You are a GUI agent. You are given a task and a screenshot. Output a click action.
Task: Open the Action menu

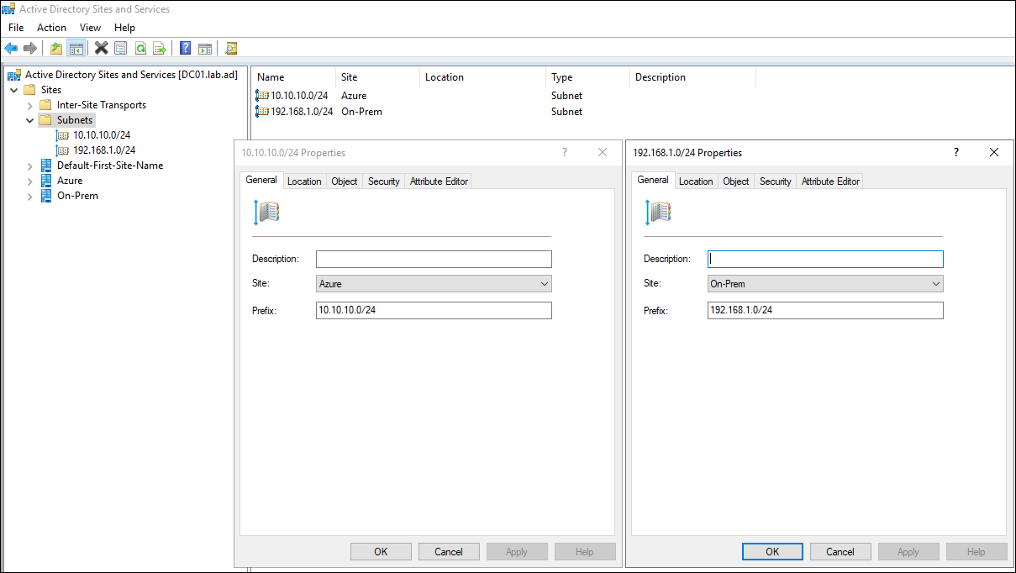51,27
